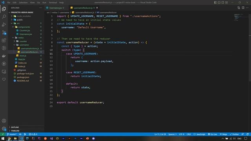
Task: Click the master branch in status bar
Action: click(x=12, y=134)
